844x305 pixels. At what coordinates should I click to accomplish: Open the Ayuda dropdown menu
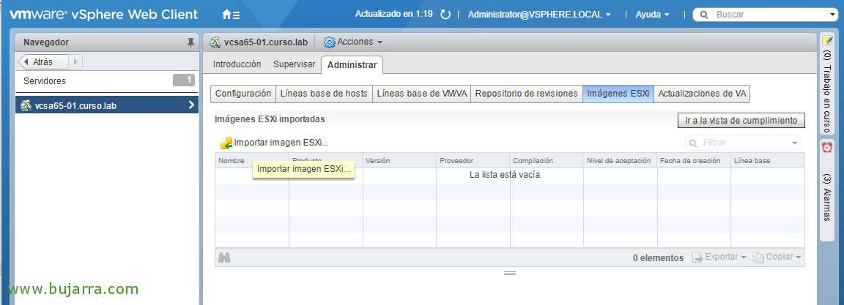[652, 15]
